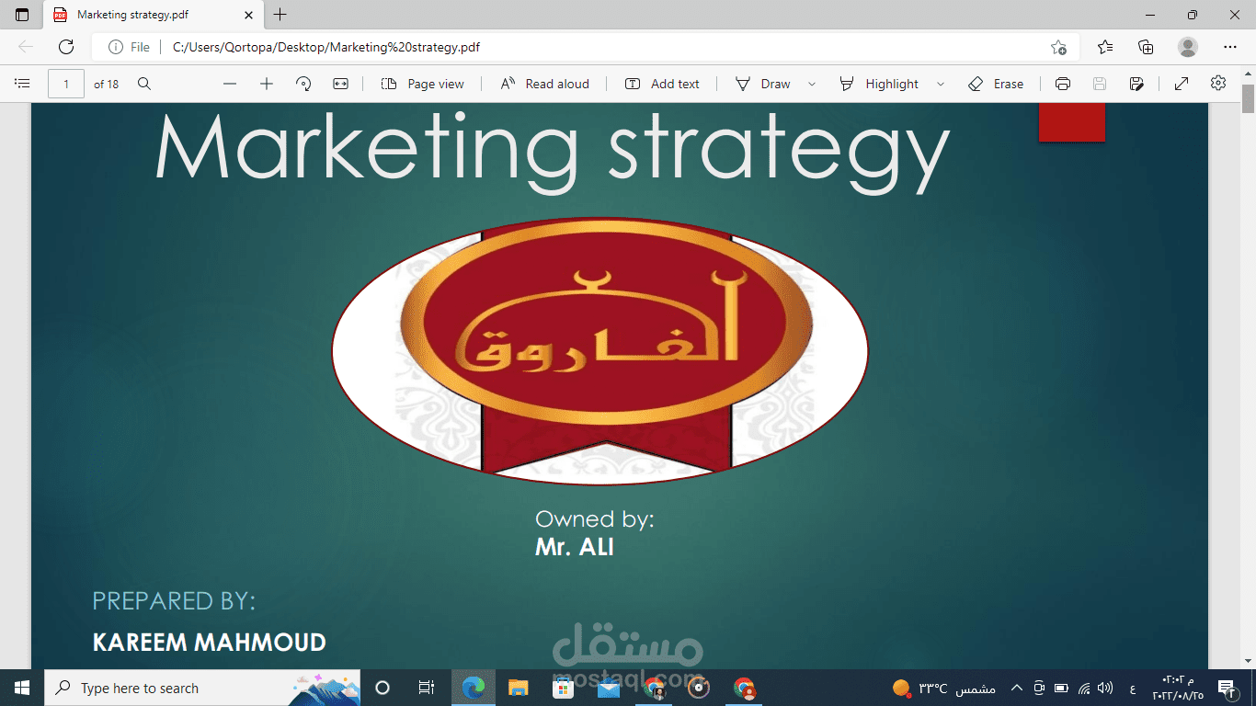This screenshot has width=1256, height=706.
Task: Switch the keyboard input language indicator
Action: [1131, 689]
